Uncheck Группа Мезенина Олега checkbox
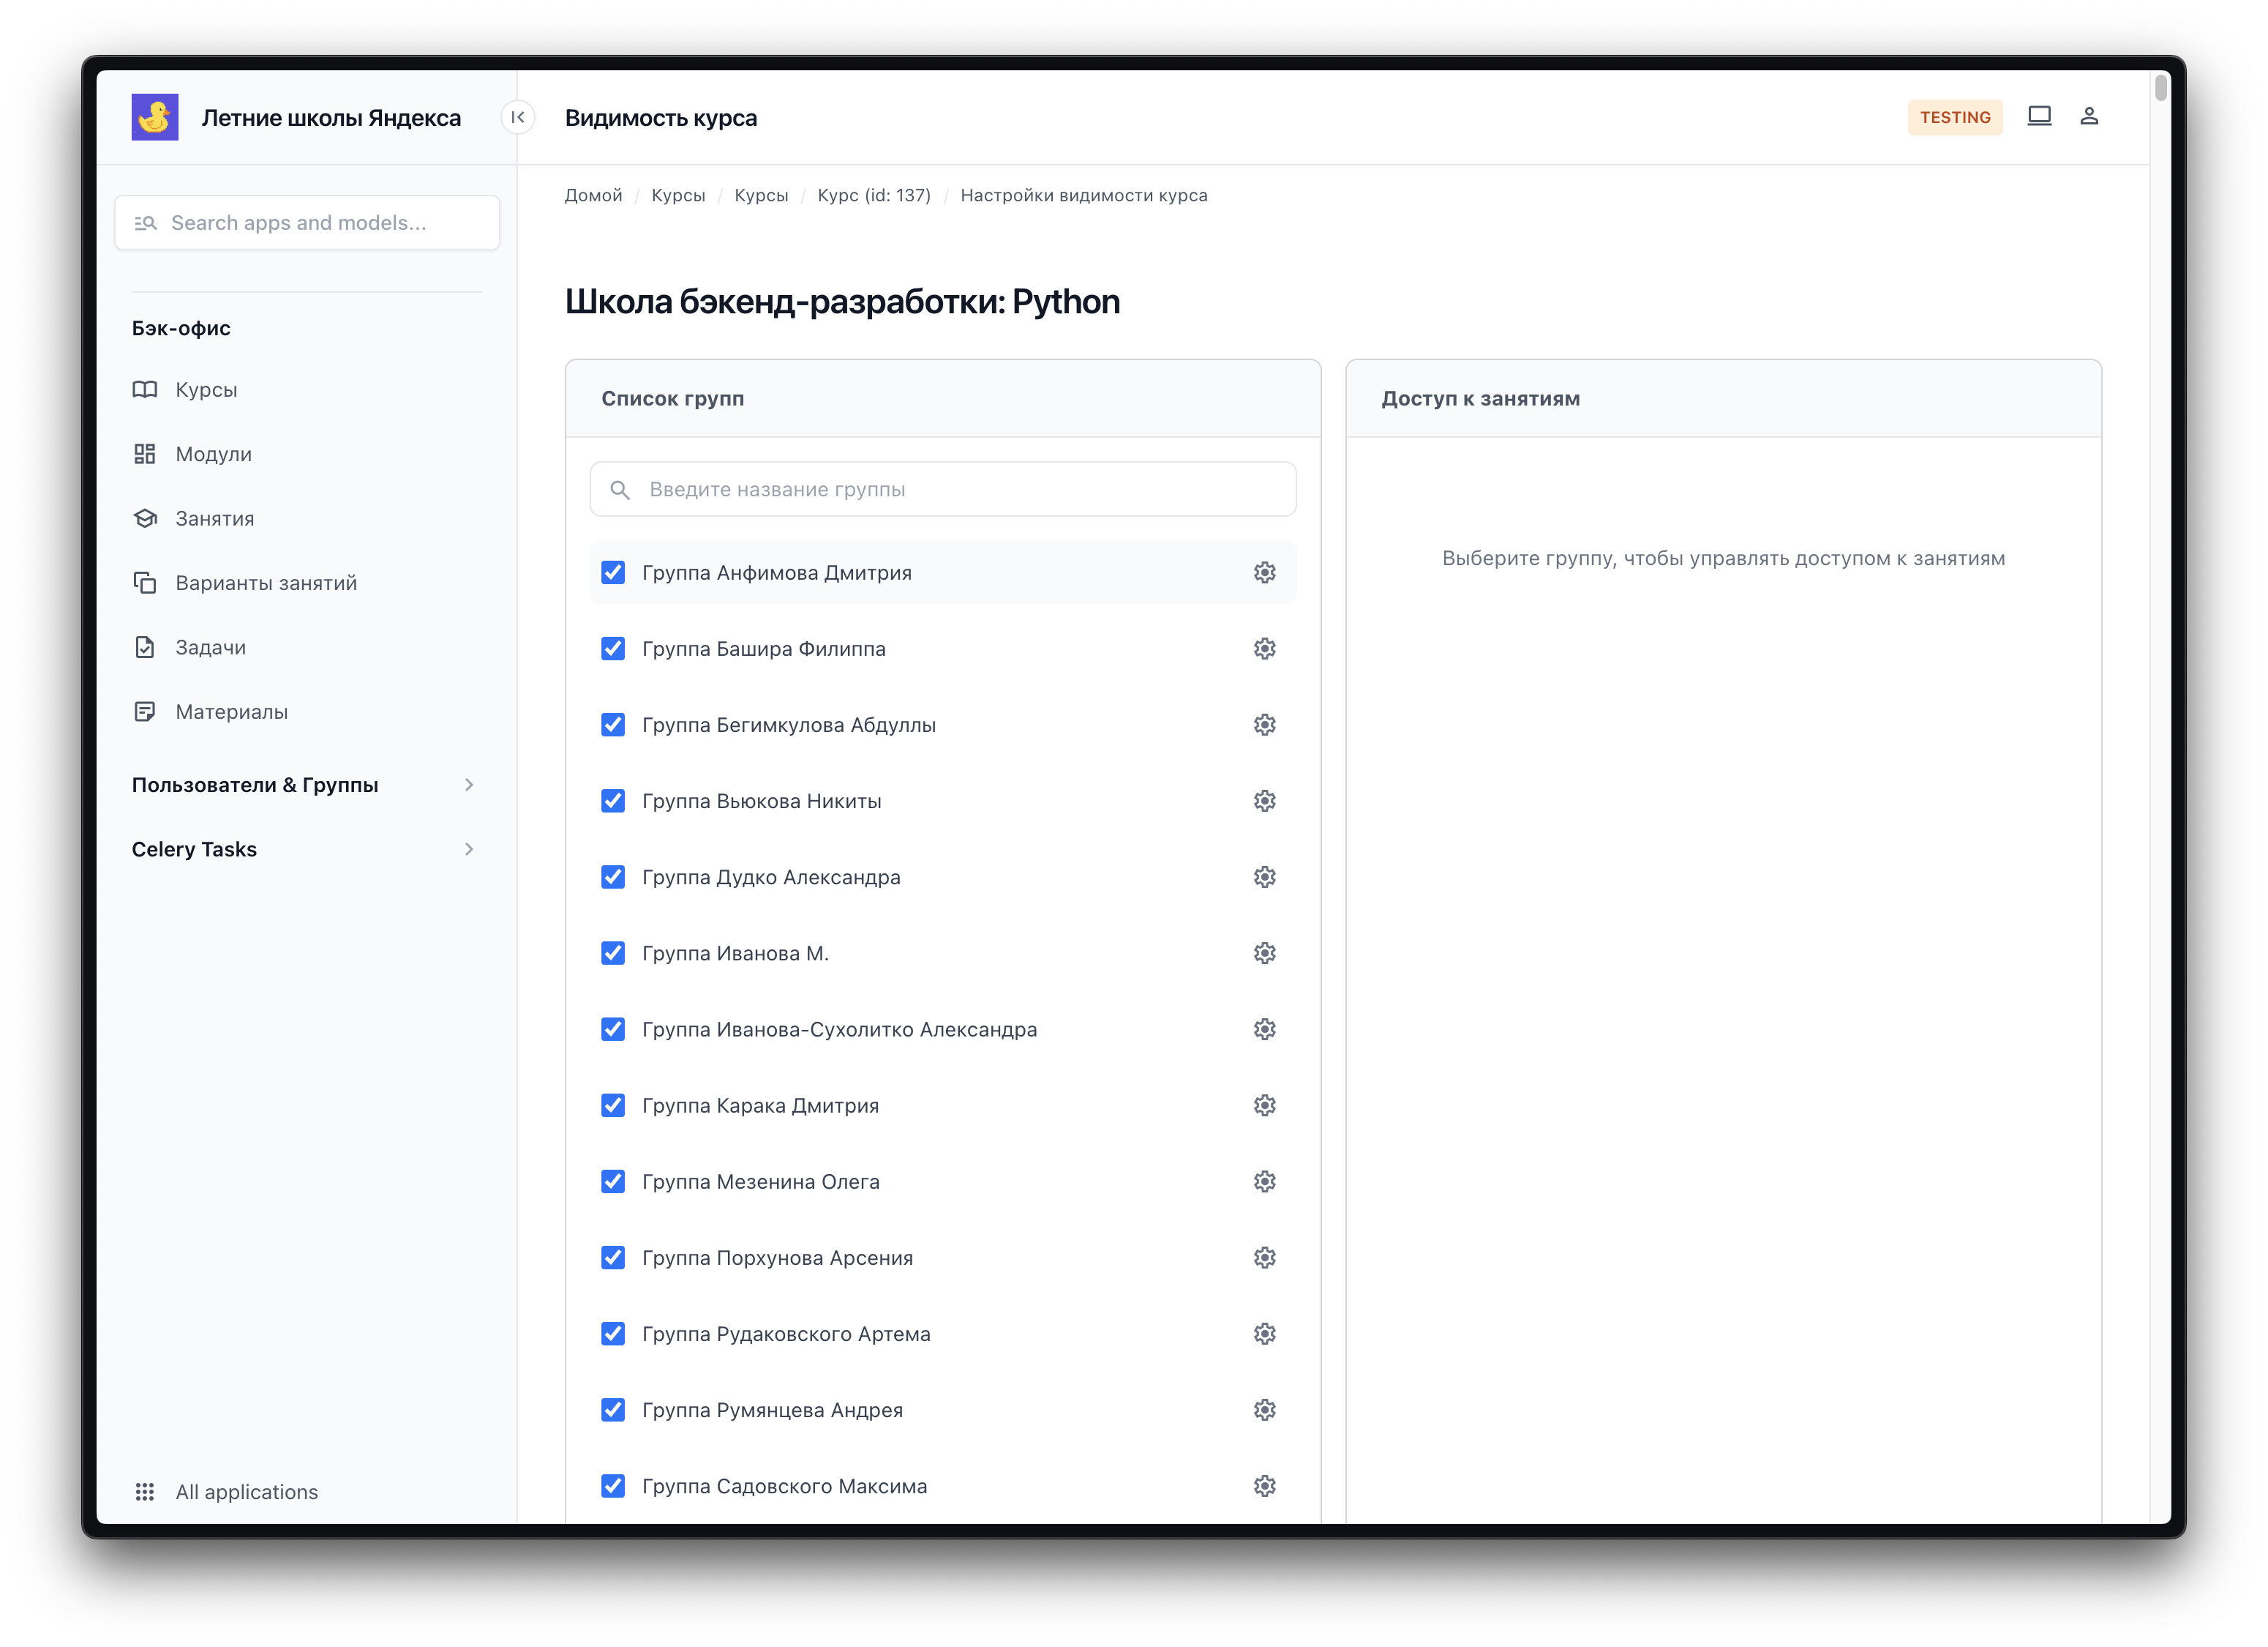Screen dimensions: 2268x1647 coord(613,1181)
